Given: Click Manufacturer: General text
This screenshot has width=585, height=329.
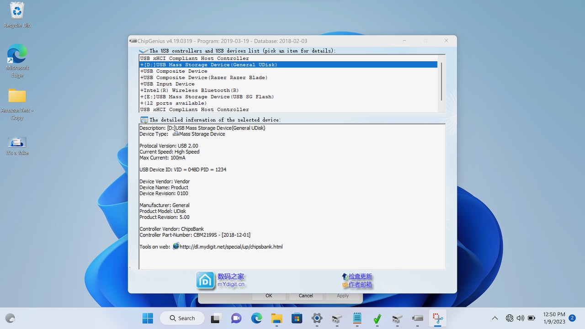Looking at the screenshot, I should [x=165, y=205].
